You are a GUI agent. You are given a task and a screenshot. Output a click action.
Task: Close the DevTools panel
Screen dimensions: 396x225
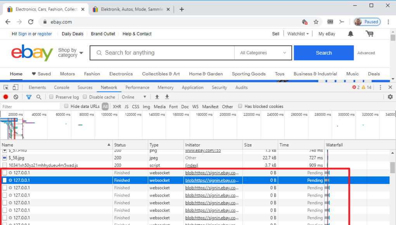(390, 88)
